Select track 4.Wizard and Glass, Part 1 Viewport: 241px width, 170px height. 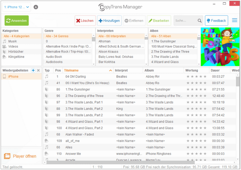(84, 121)
